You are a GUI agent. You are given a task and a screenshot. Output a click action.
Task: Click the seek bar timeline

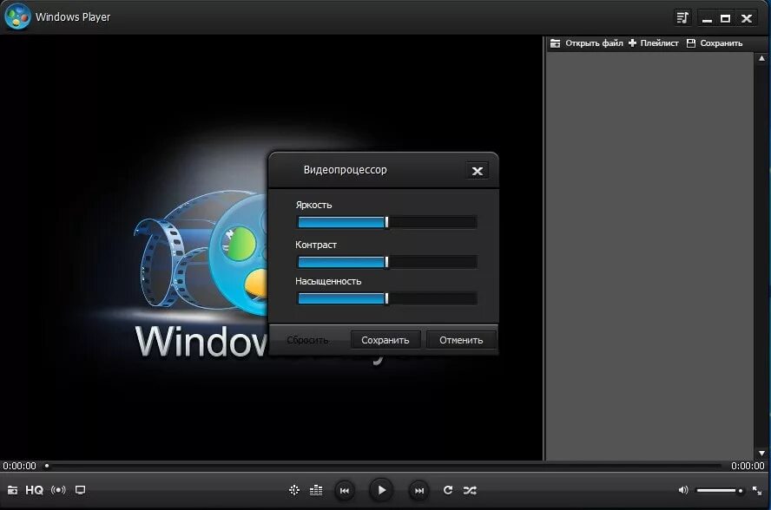(x=384, y=465)
